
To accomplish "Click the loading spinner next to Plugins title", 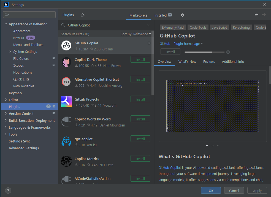I will coord(83,15).
